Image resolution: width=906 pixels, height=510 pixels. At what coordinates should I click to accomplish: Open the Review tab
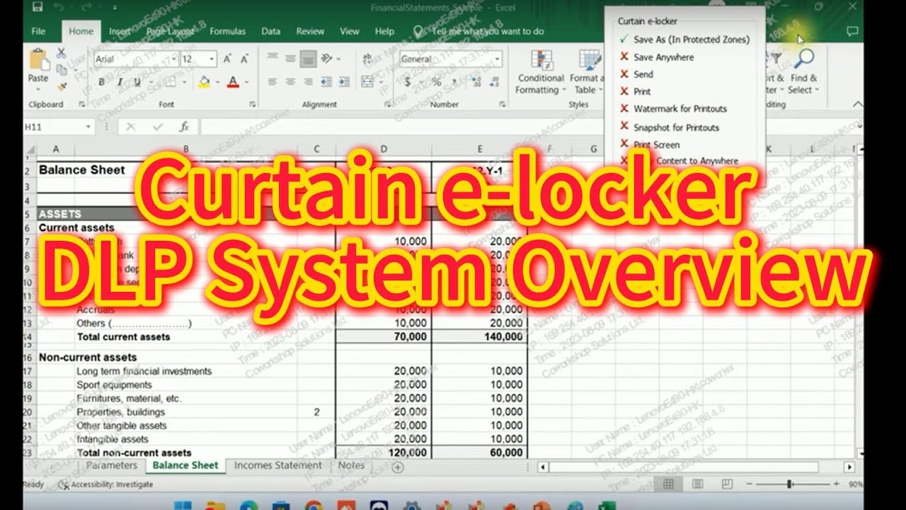click(x=310, y=31)
